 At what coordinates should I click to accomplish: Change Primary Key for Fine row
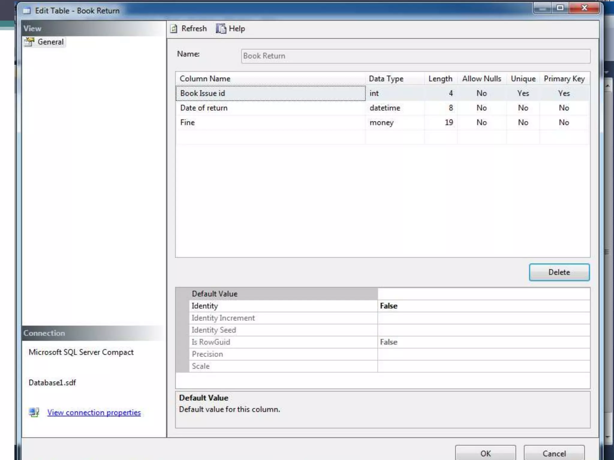point(564,122)
